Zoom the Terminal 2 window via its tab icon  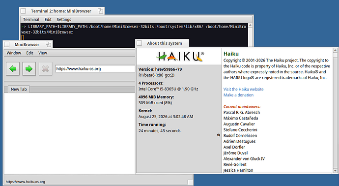[x=100, y=11]
